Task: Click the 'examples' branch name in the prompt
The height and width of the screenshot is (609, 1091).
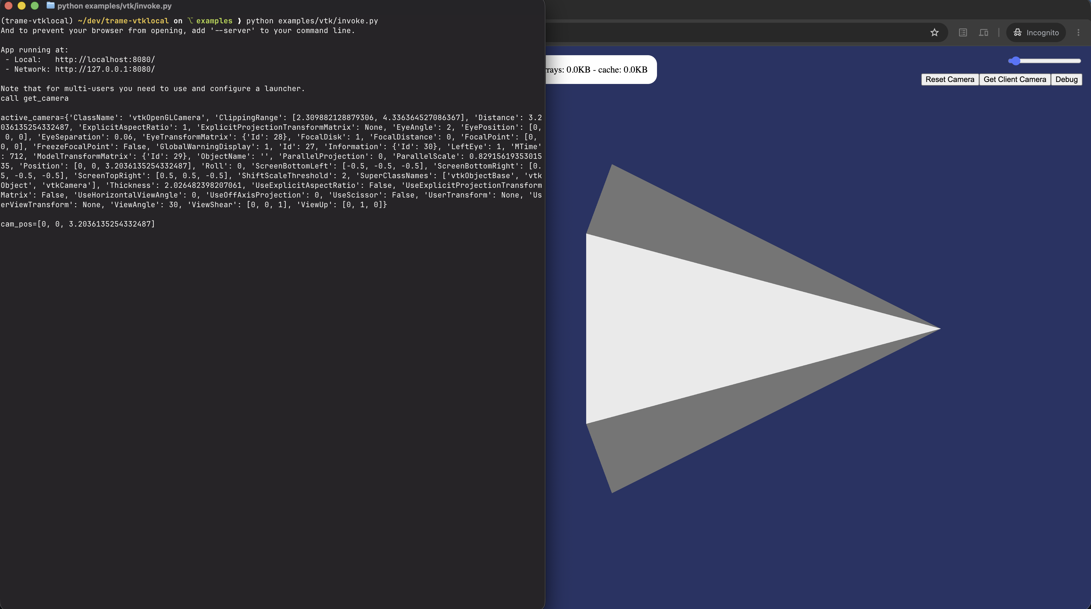Action: [214, 21]
